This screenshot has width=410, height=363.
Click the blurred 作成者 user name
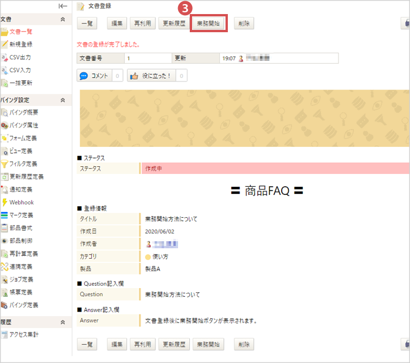(x=165, y=244)
